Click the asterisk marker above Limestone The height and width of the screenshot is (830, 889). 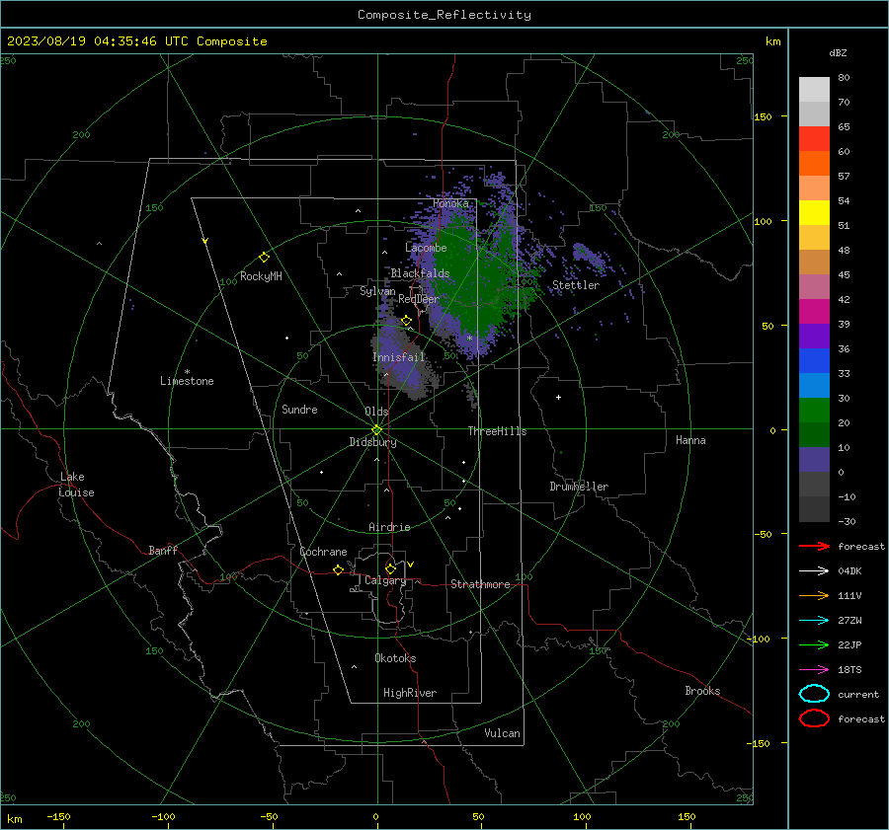(187, 372)
